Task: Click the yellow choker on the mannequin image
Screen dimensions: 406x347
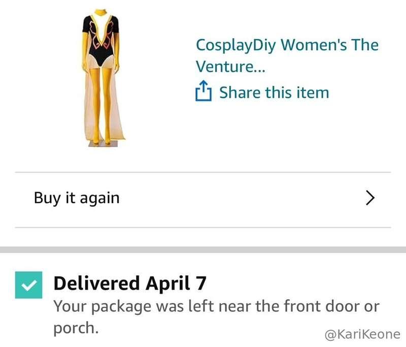Action: [x=100, y=12]
